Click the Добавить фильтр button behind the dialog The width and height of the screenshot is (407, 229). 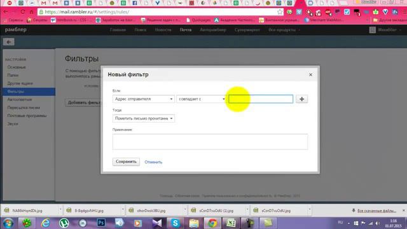click(x=83, y=102)
